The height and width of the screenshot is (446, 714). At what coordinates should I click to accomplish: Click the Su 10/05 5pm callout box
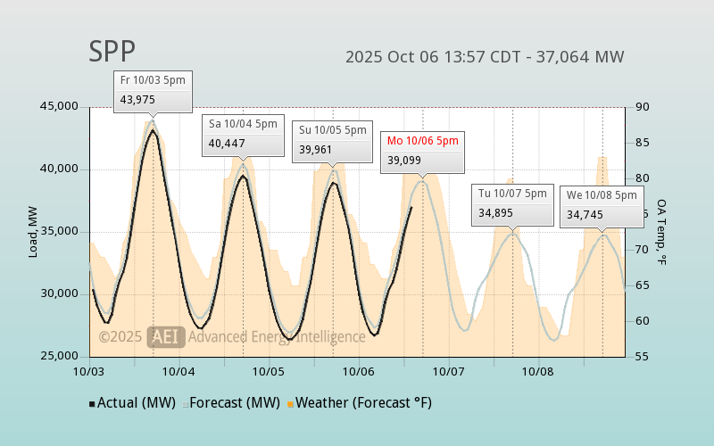point(333,140)
